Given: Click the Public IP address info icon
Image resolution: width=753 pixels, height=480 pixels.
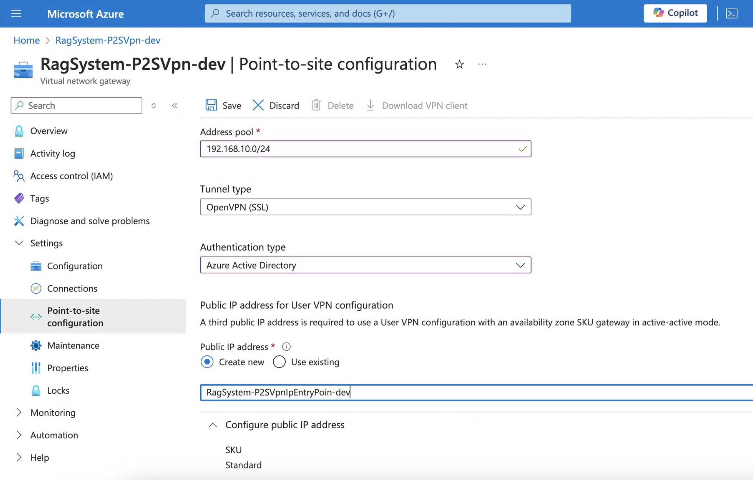Looking at the screenshot, I should click(286, 347).
